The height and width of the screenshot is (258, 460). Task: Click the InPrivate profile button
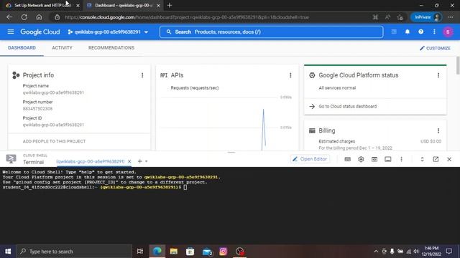426,17
